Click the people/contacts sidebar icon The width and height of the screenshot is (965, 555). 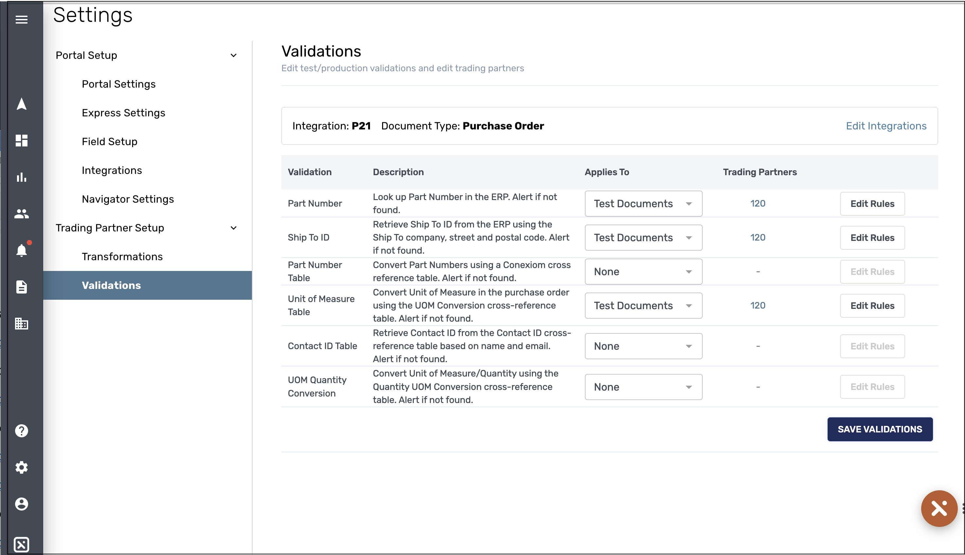21,213
